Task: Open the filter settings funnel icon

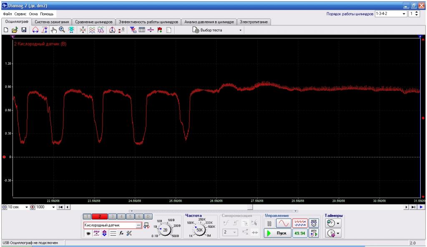Action: (x=133, y=30)
